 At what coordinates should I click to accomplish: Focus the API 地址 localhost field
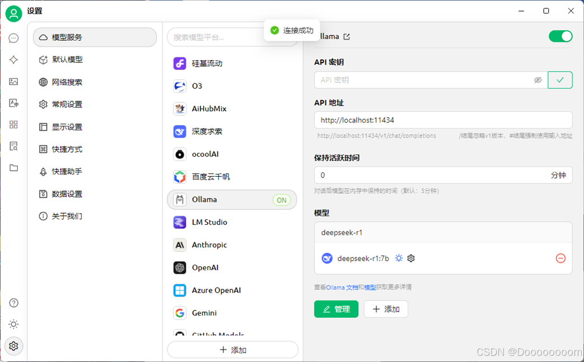tap(443, 120)
